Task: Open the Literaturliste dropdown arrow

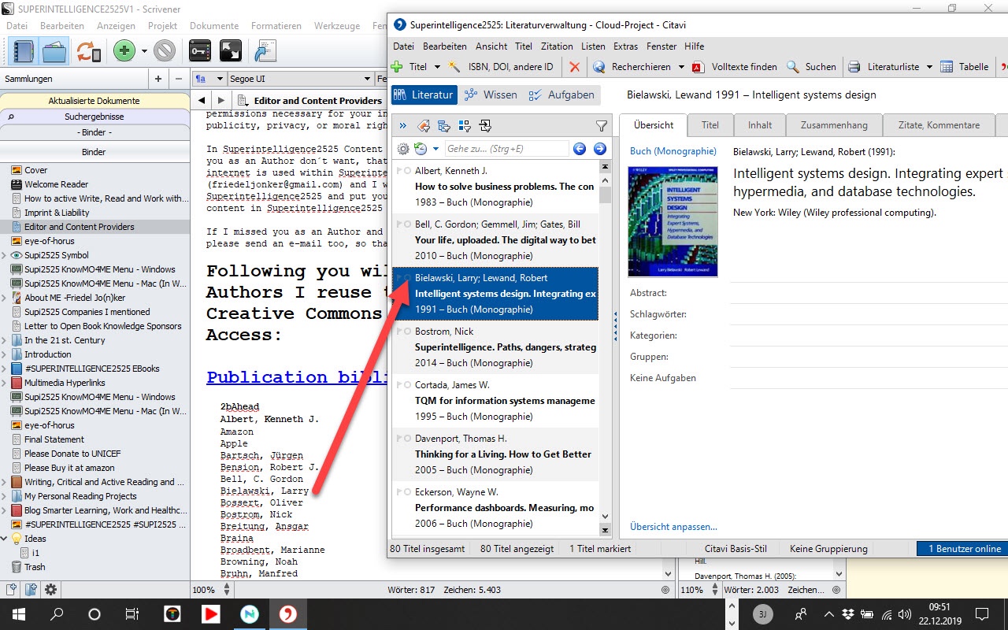Action: pos(929,67)
